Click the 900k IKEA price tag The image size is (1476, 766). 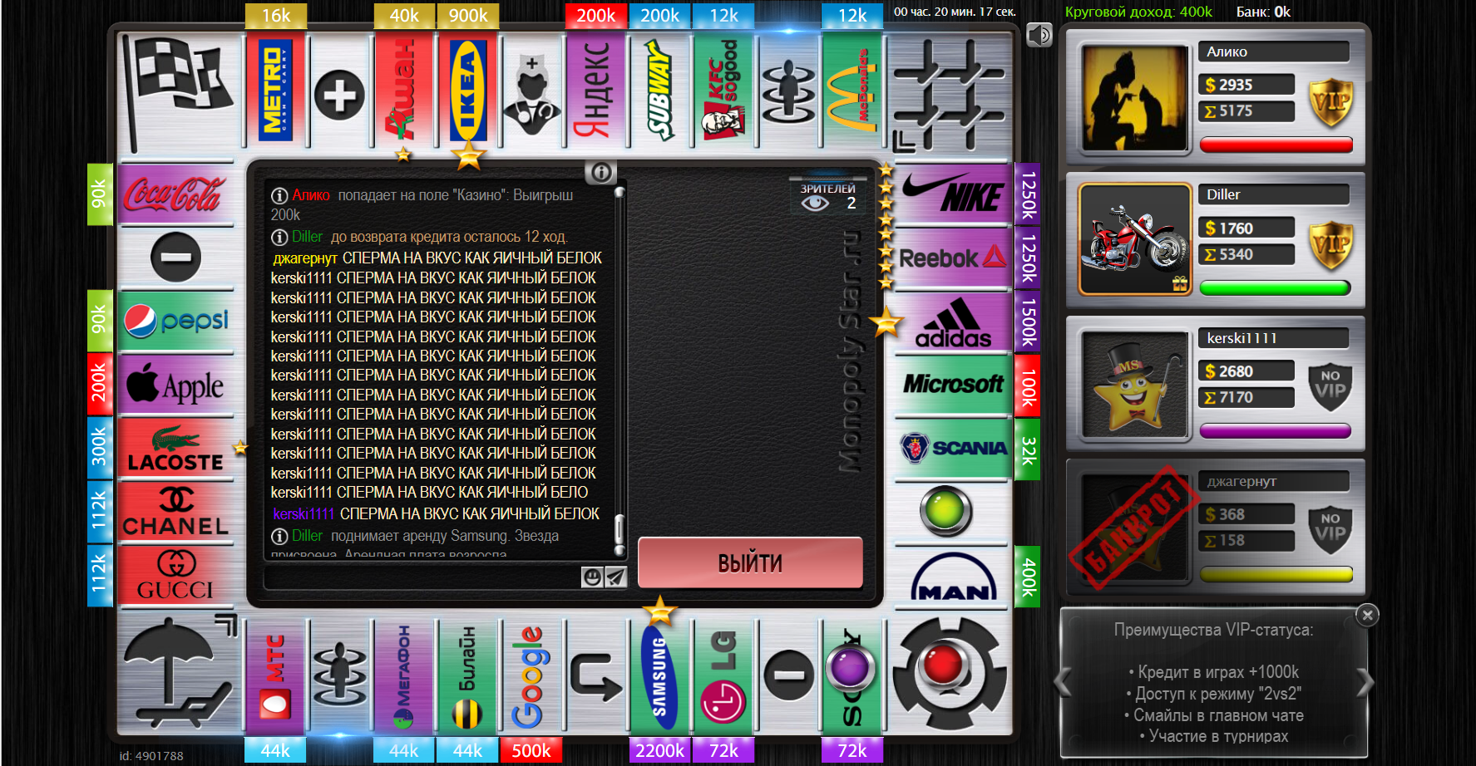tap(468, 16)
